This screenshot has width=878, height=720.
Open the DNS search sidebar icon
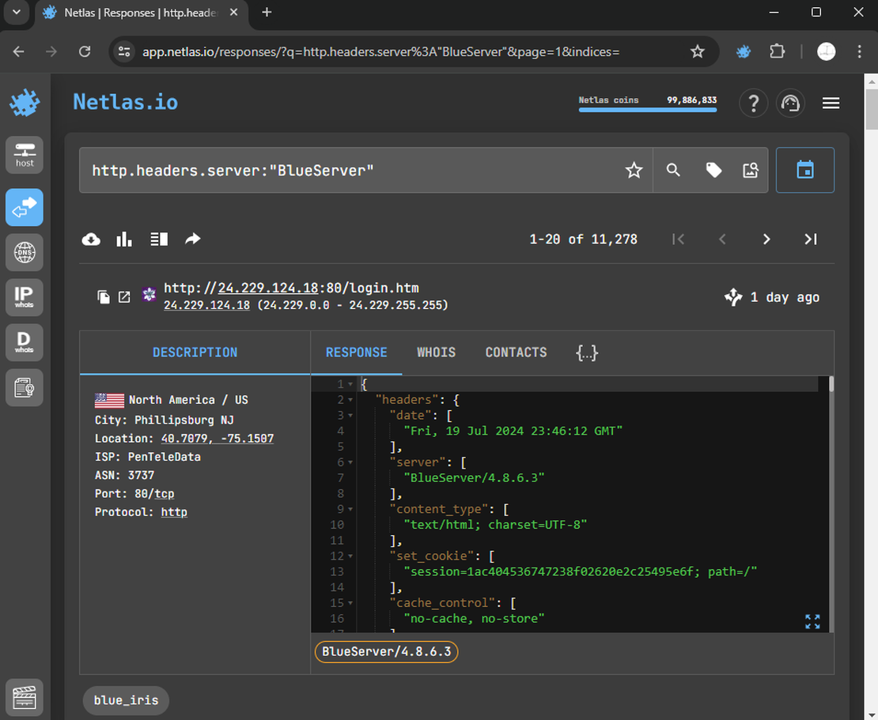(25, 253)
